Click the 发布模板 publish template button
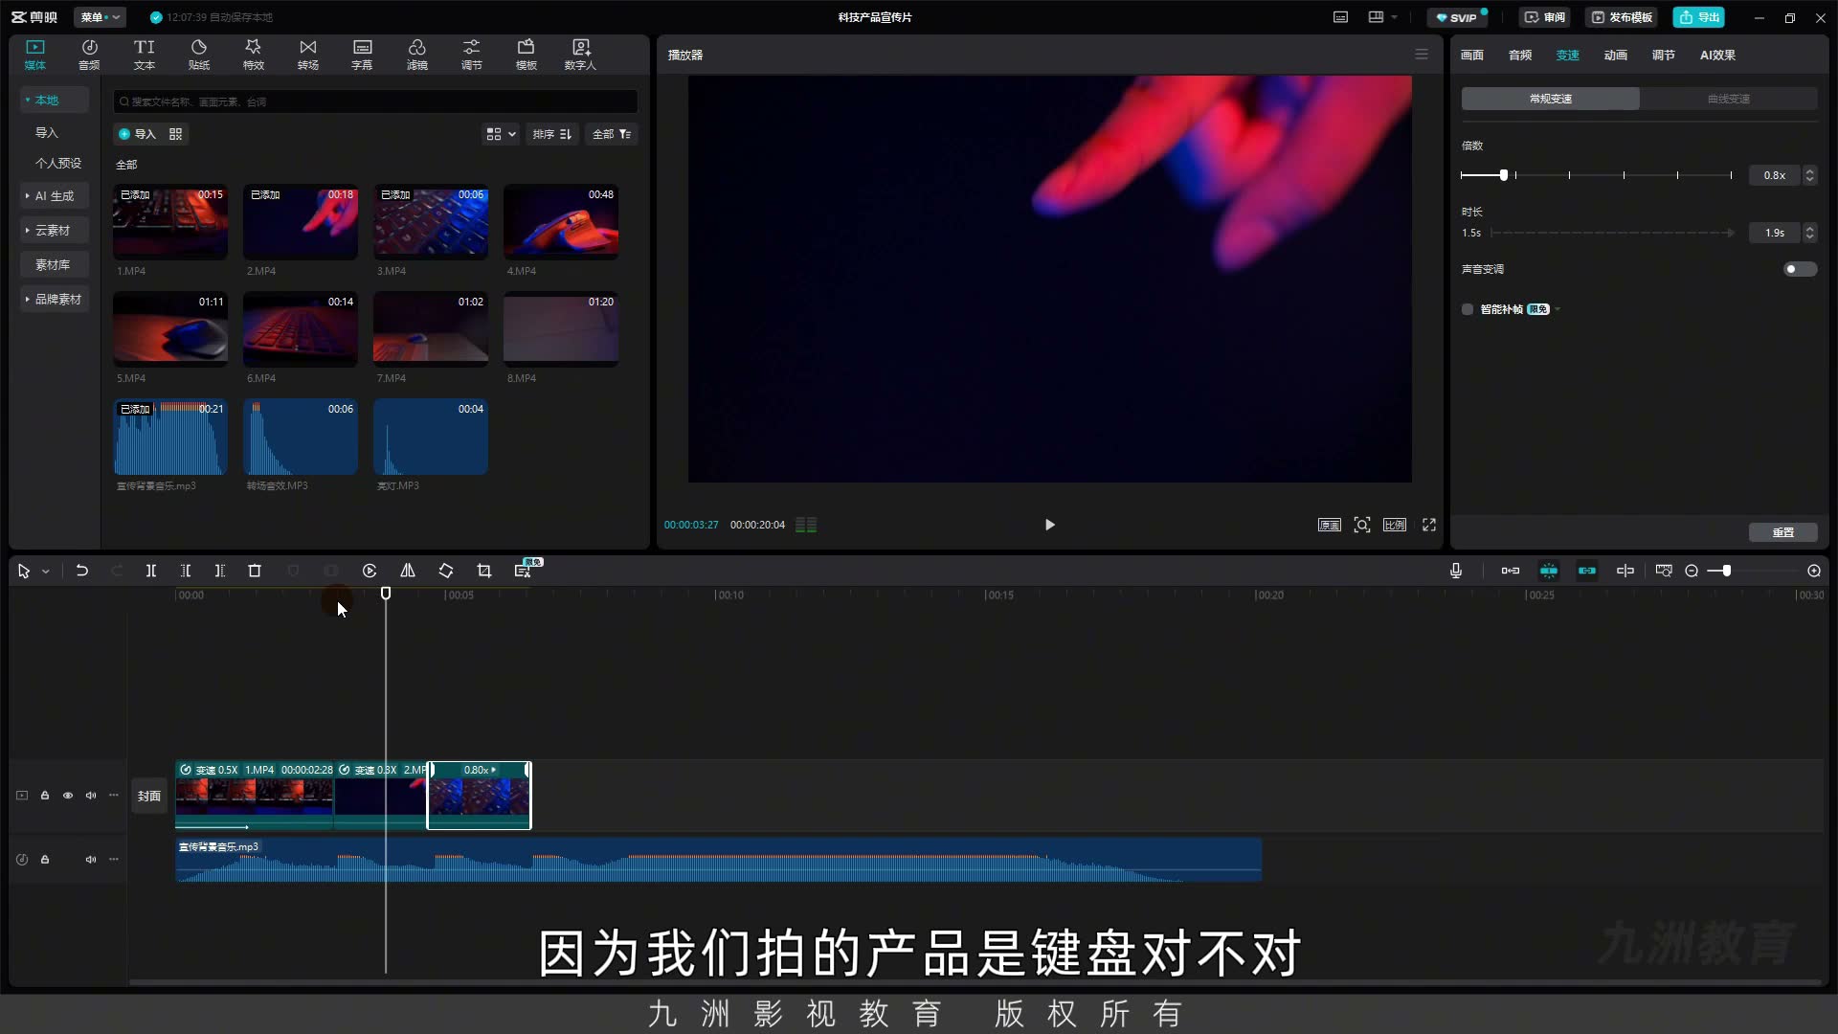Image resolution: width=1838 pixels, height=1034 pixels. [x=1623, y=17]
